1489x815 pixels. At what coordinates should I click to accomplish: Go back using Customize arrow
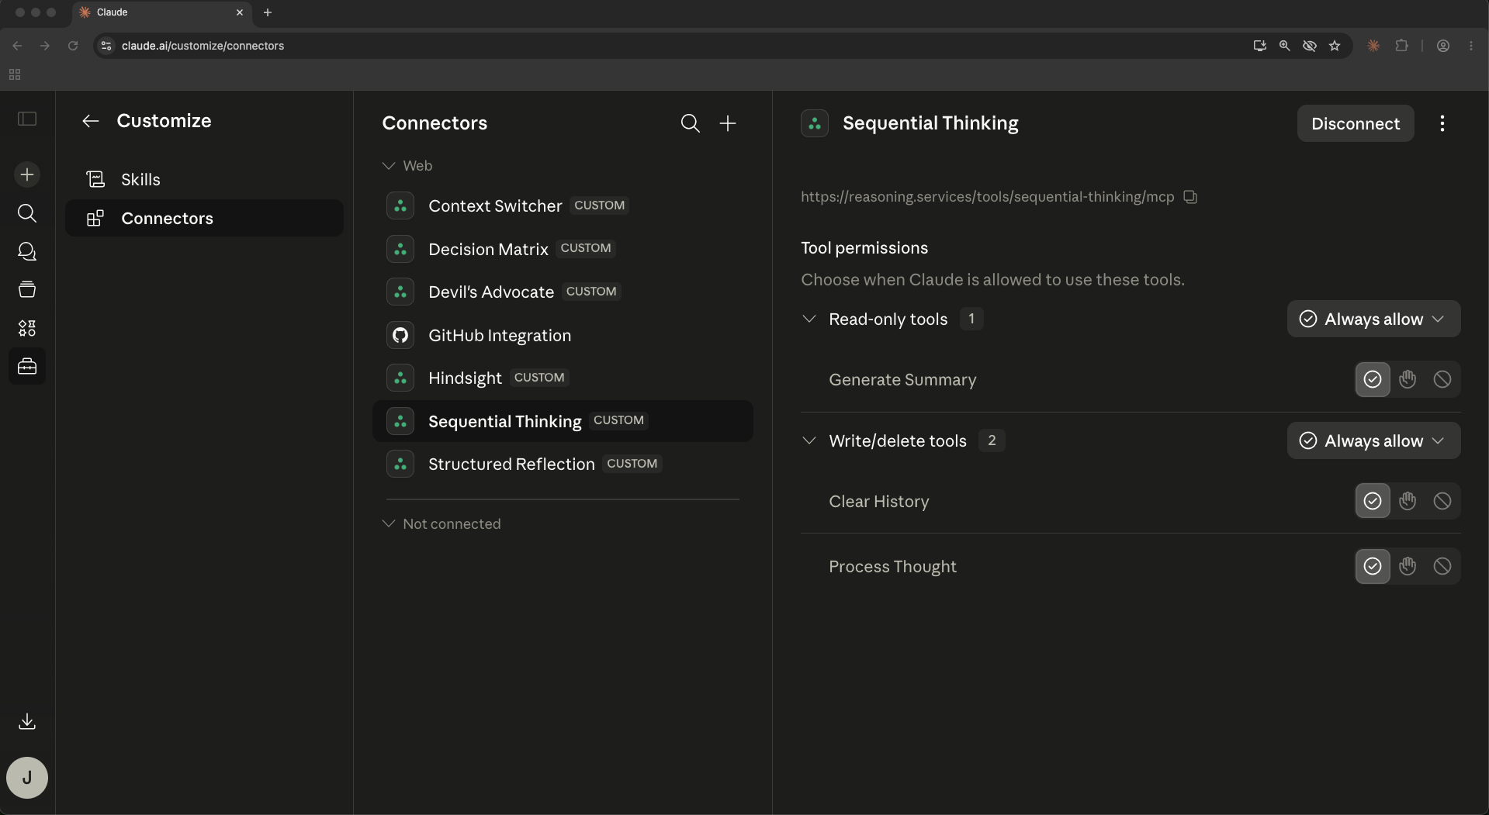click(91, 121)
